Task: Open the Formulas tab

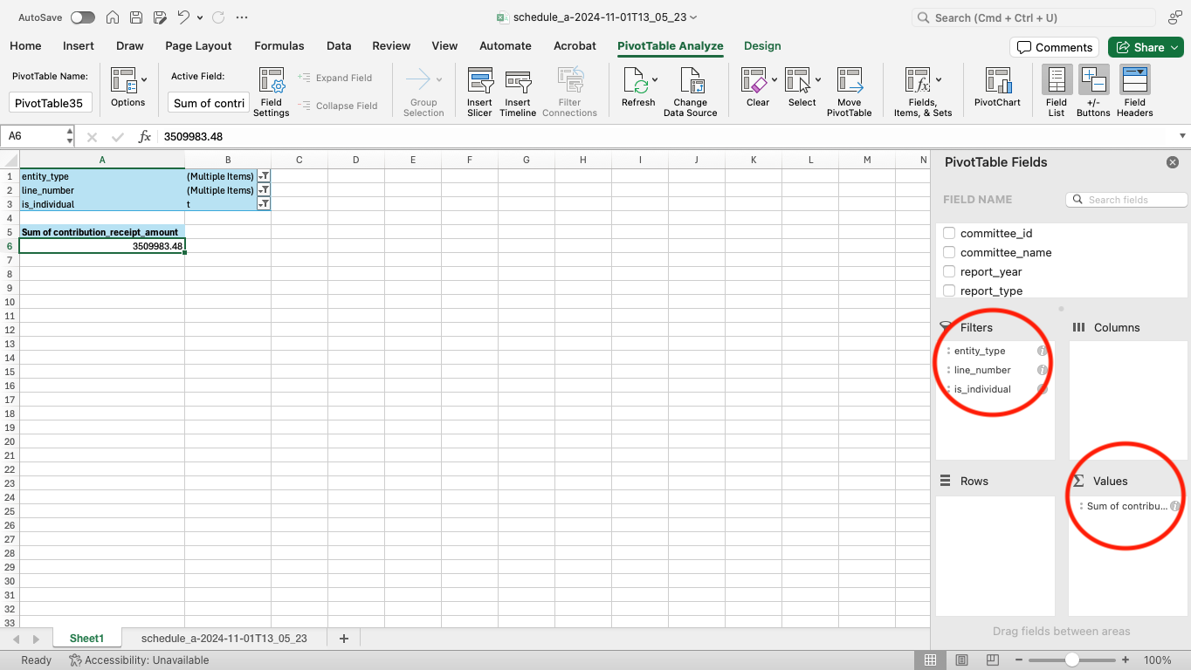Action: click(279, 46)
